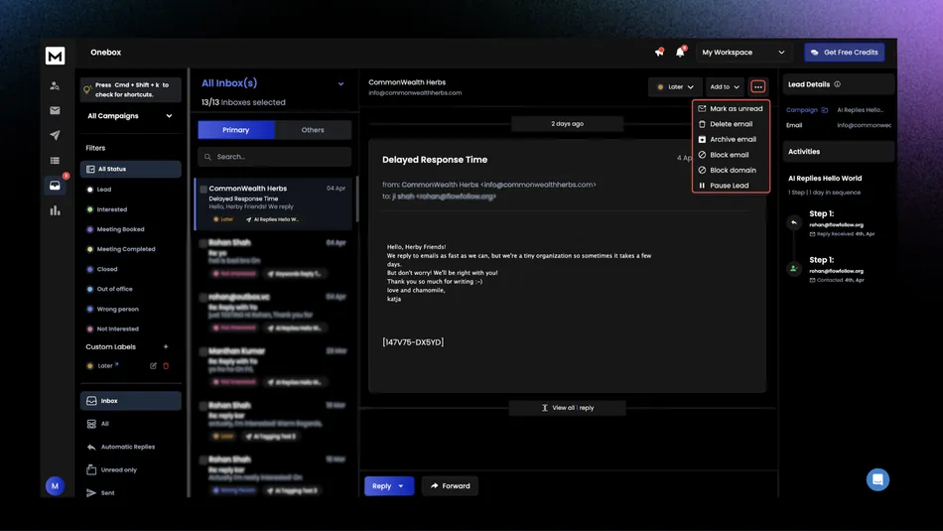Open the Inbox folder

point(130,401)
